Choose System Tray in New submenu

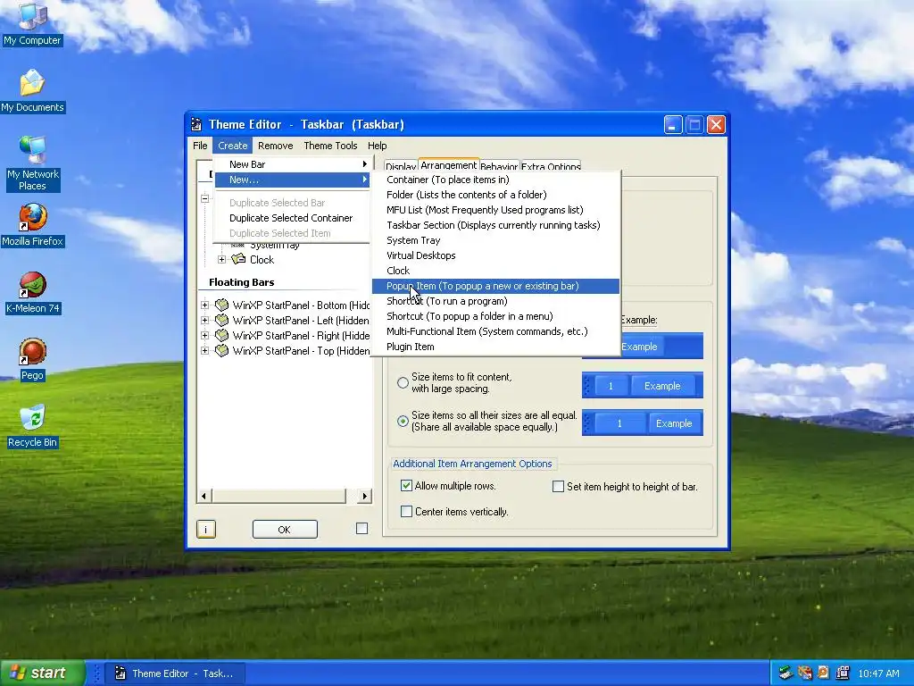click(495, 240)
